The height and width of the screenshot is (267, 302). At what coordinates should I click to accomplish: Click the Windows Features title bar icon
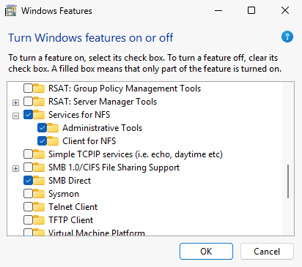click(11, 11)
